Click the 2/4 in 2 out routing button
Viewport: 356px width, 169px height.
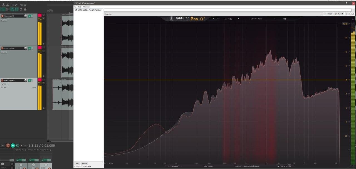pos(339,14)
